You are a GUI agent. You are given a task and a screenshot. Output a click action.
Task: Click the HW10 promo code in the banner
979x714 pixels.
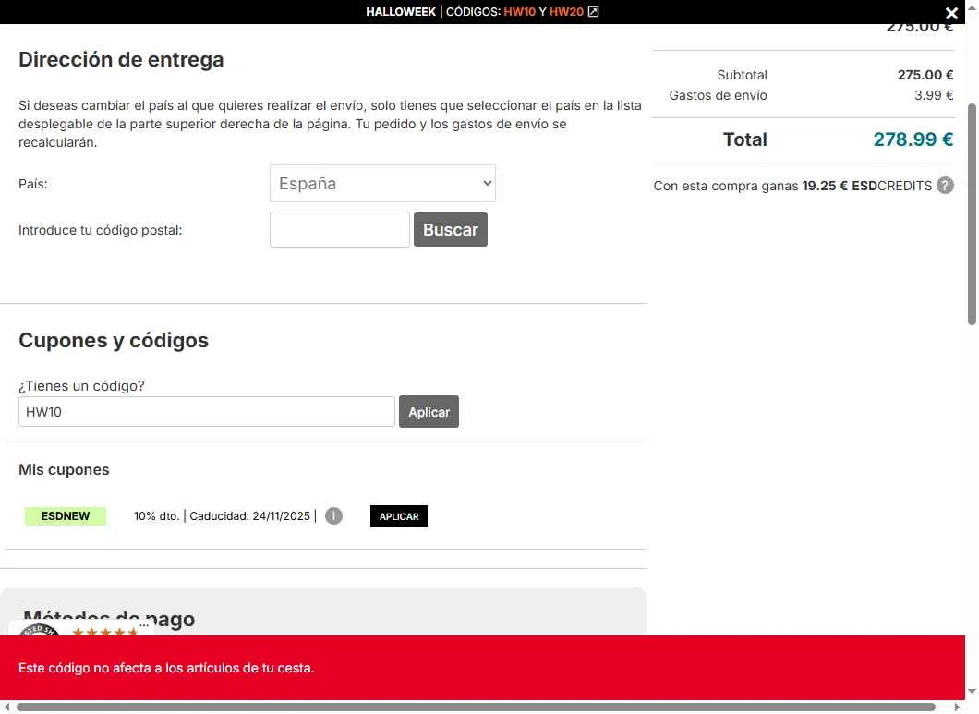click(519, 12)
